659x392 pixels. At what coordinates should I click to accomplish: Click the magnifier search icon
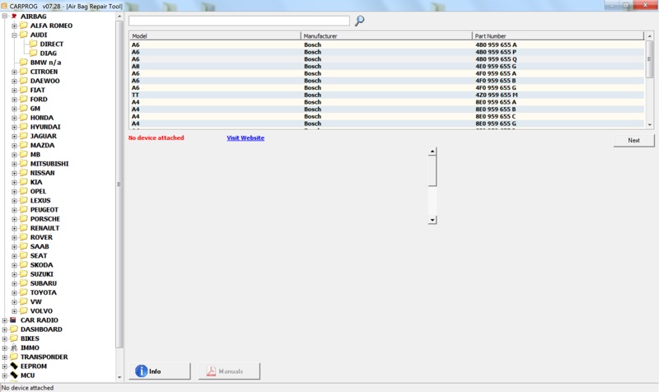coord(360,21)
